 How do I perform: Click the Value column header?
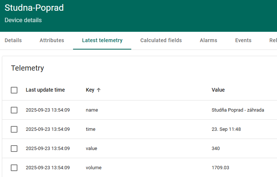click(218, 90)
